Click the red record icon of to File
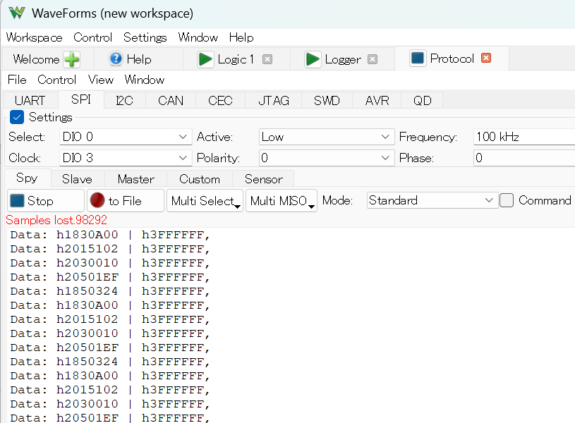The height and width of the screenshot is (423, 575). [x=97, y=200]
